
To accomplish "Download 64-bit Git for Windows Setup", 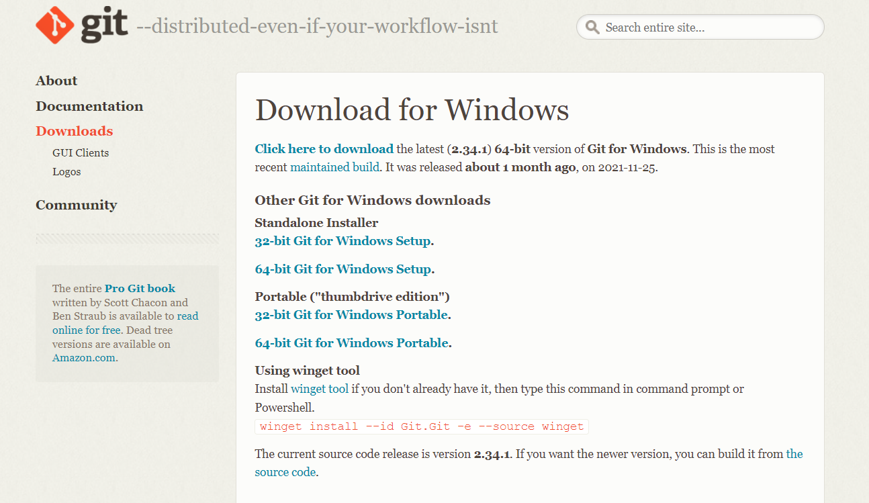I will pyautogui.click(x=342, y=269).
